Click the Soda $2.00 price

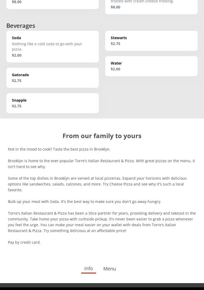point(17,55)
